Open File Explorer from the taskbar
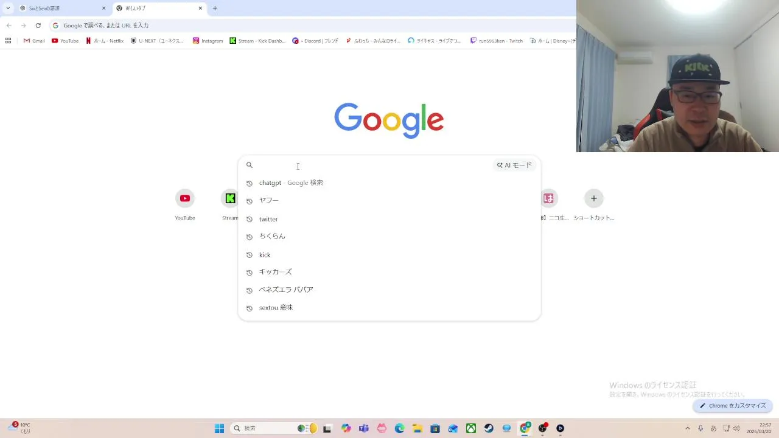Viewport: 779px width, 438px height. coord(417,428)
